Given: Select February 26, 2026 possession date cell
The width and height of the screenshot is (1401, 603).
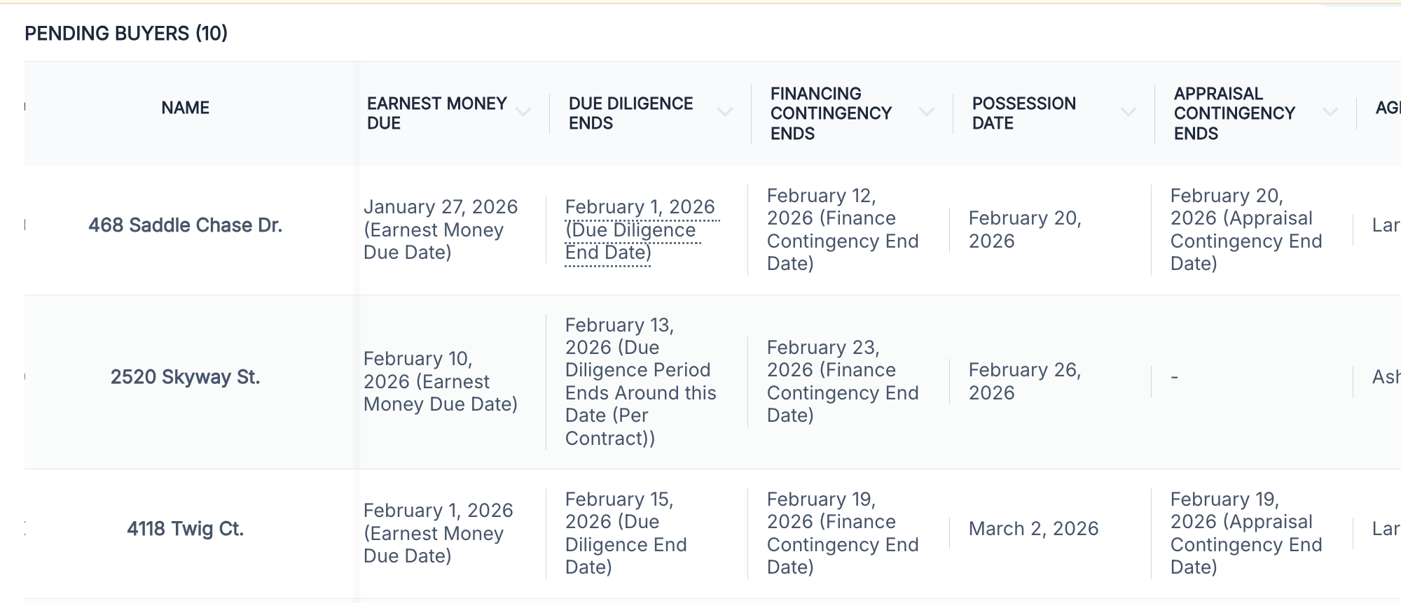Looking at the screenshot, I should [x=1026, y=382].
